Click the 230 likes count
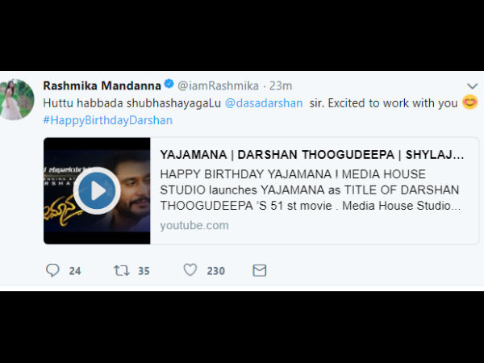The height and width of the screenshot is (363, 484). click(x=216, y=271)
